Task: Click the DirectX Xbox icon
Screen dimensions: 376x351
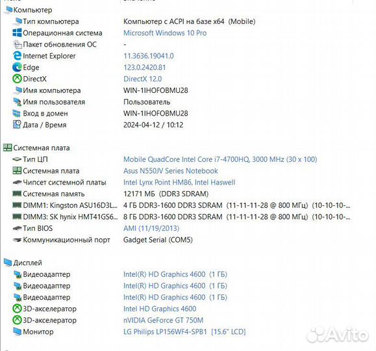Action: tap(17, 79)
